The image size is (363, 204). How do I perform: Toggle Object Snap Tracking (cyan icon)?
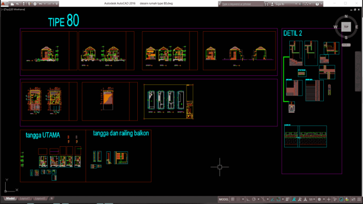point(272,199)
